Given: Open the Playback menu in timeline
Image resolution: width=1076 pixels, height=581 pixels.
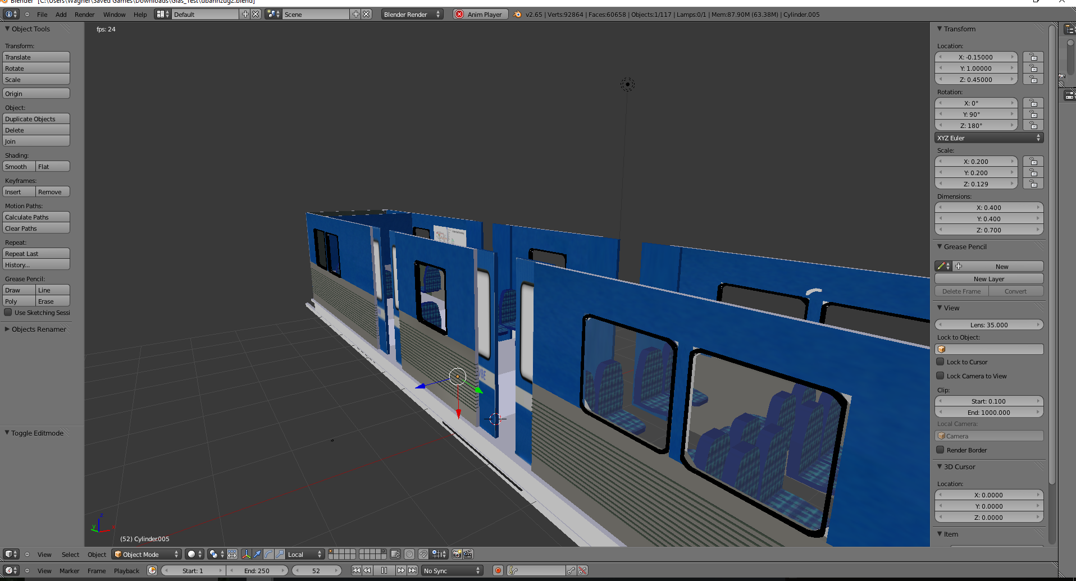Looking at the screenshot, I should click(126, 571).
